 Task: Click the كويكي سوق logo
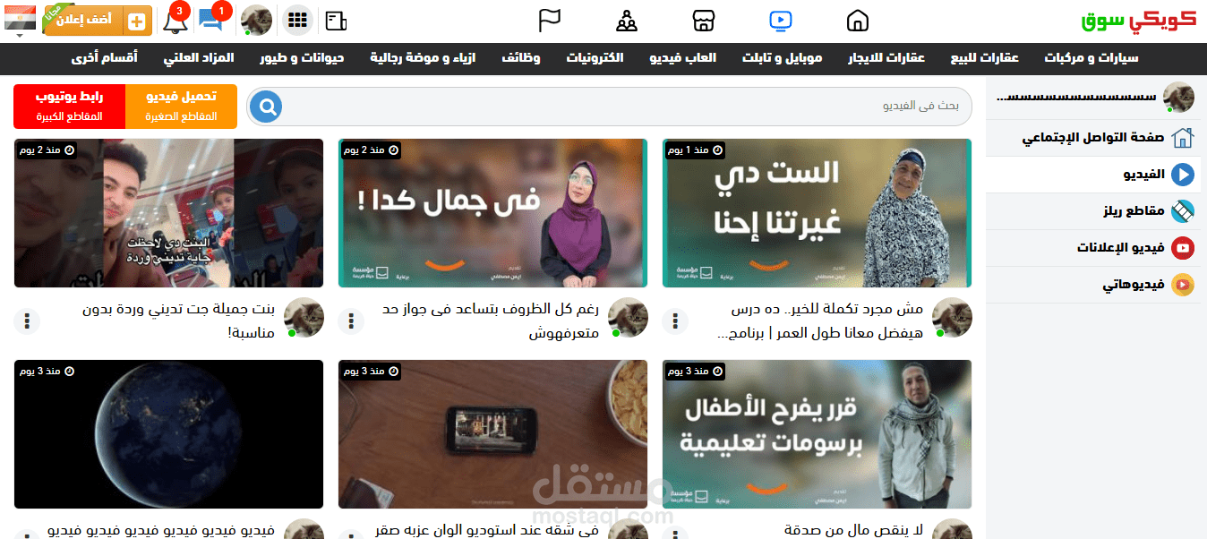pyautogui.click(x=1137, y=20)
